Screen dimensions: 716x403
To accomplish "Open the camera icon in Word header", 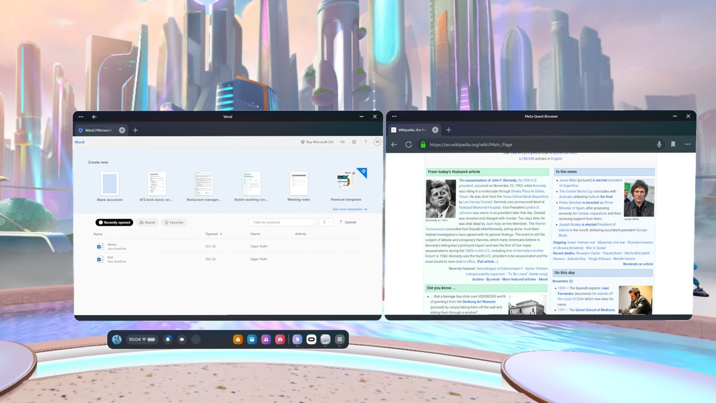I will pos(342,142).
